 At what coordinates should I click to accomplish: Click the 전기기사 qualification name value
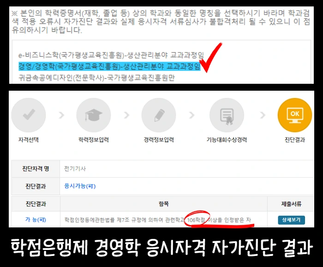click(75, 169)
